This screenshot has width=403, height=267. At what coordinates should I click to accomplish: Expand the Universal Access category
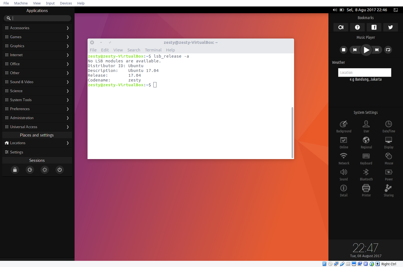[37, 127]
